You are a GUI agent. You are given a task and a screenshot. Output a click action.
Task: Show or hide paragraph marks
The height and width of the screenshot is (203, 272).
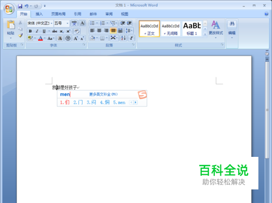coord(132,38)
